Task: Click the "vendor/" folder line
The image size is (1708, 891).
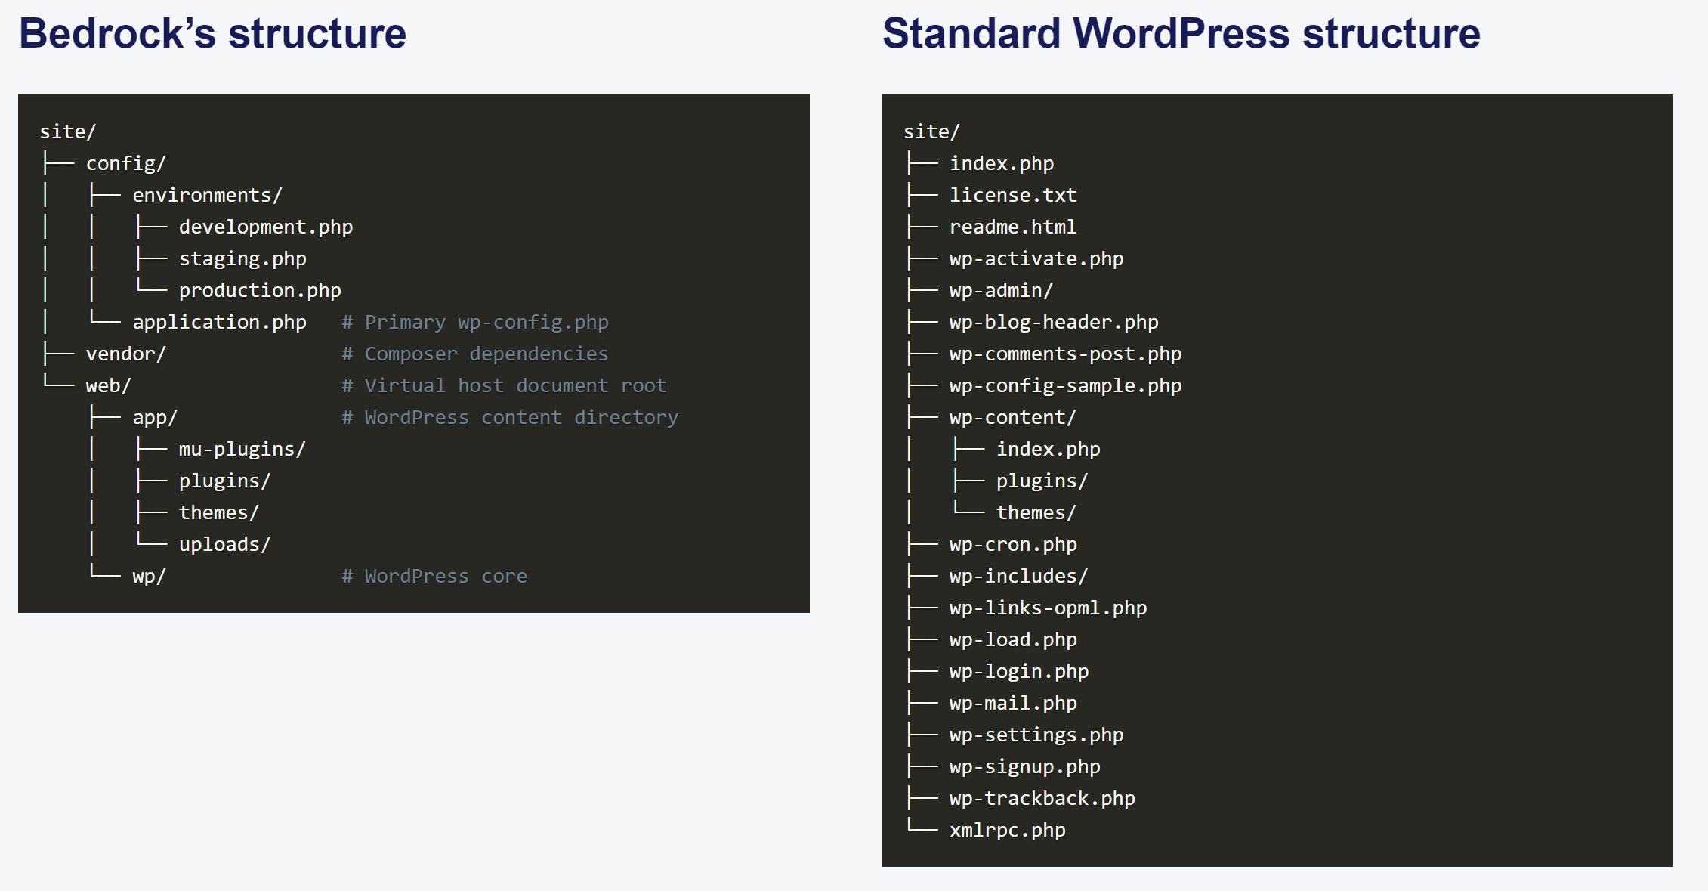Action: pos(125,354)
